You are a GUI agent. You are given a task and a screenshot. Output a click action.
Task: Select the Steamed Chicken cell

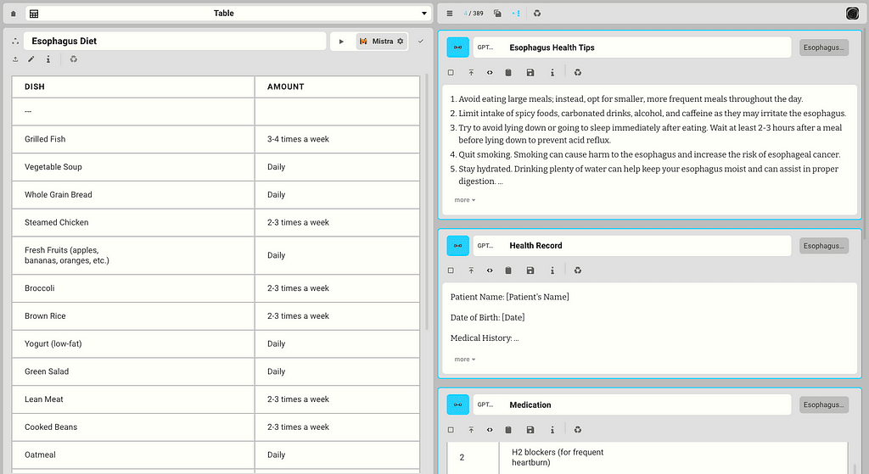[133, 223]
